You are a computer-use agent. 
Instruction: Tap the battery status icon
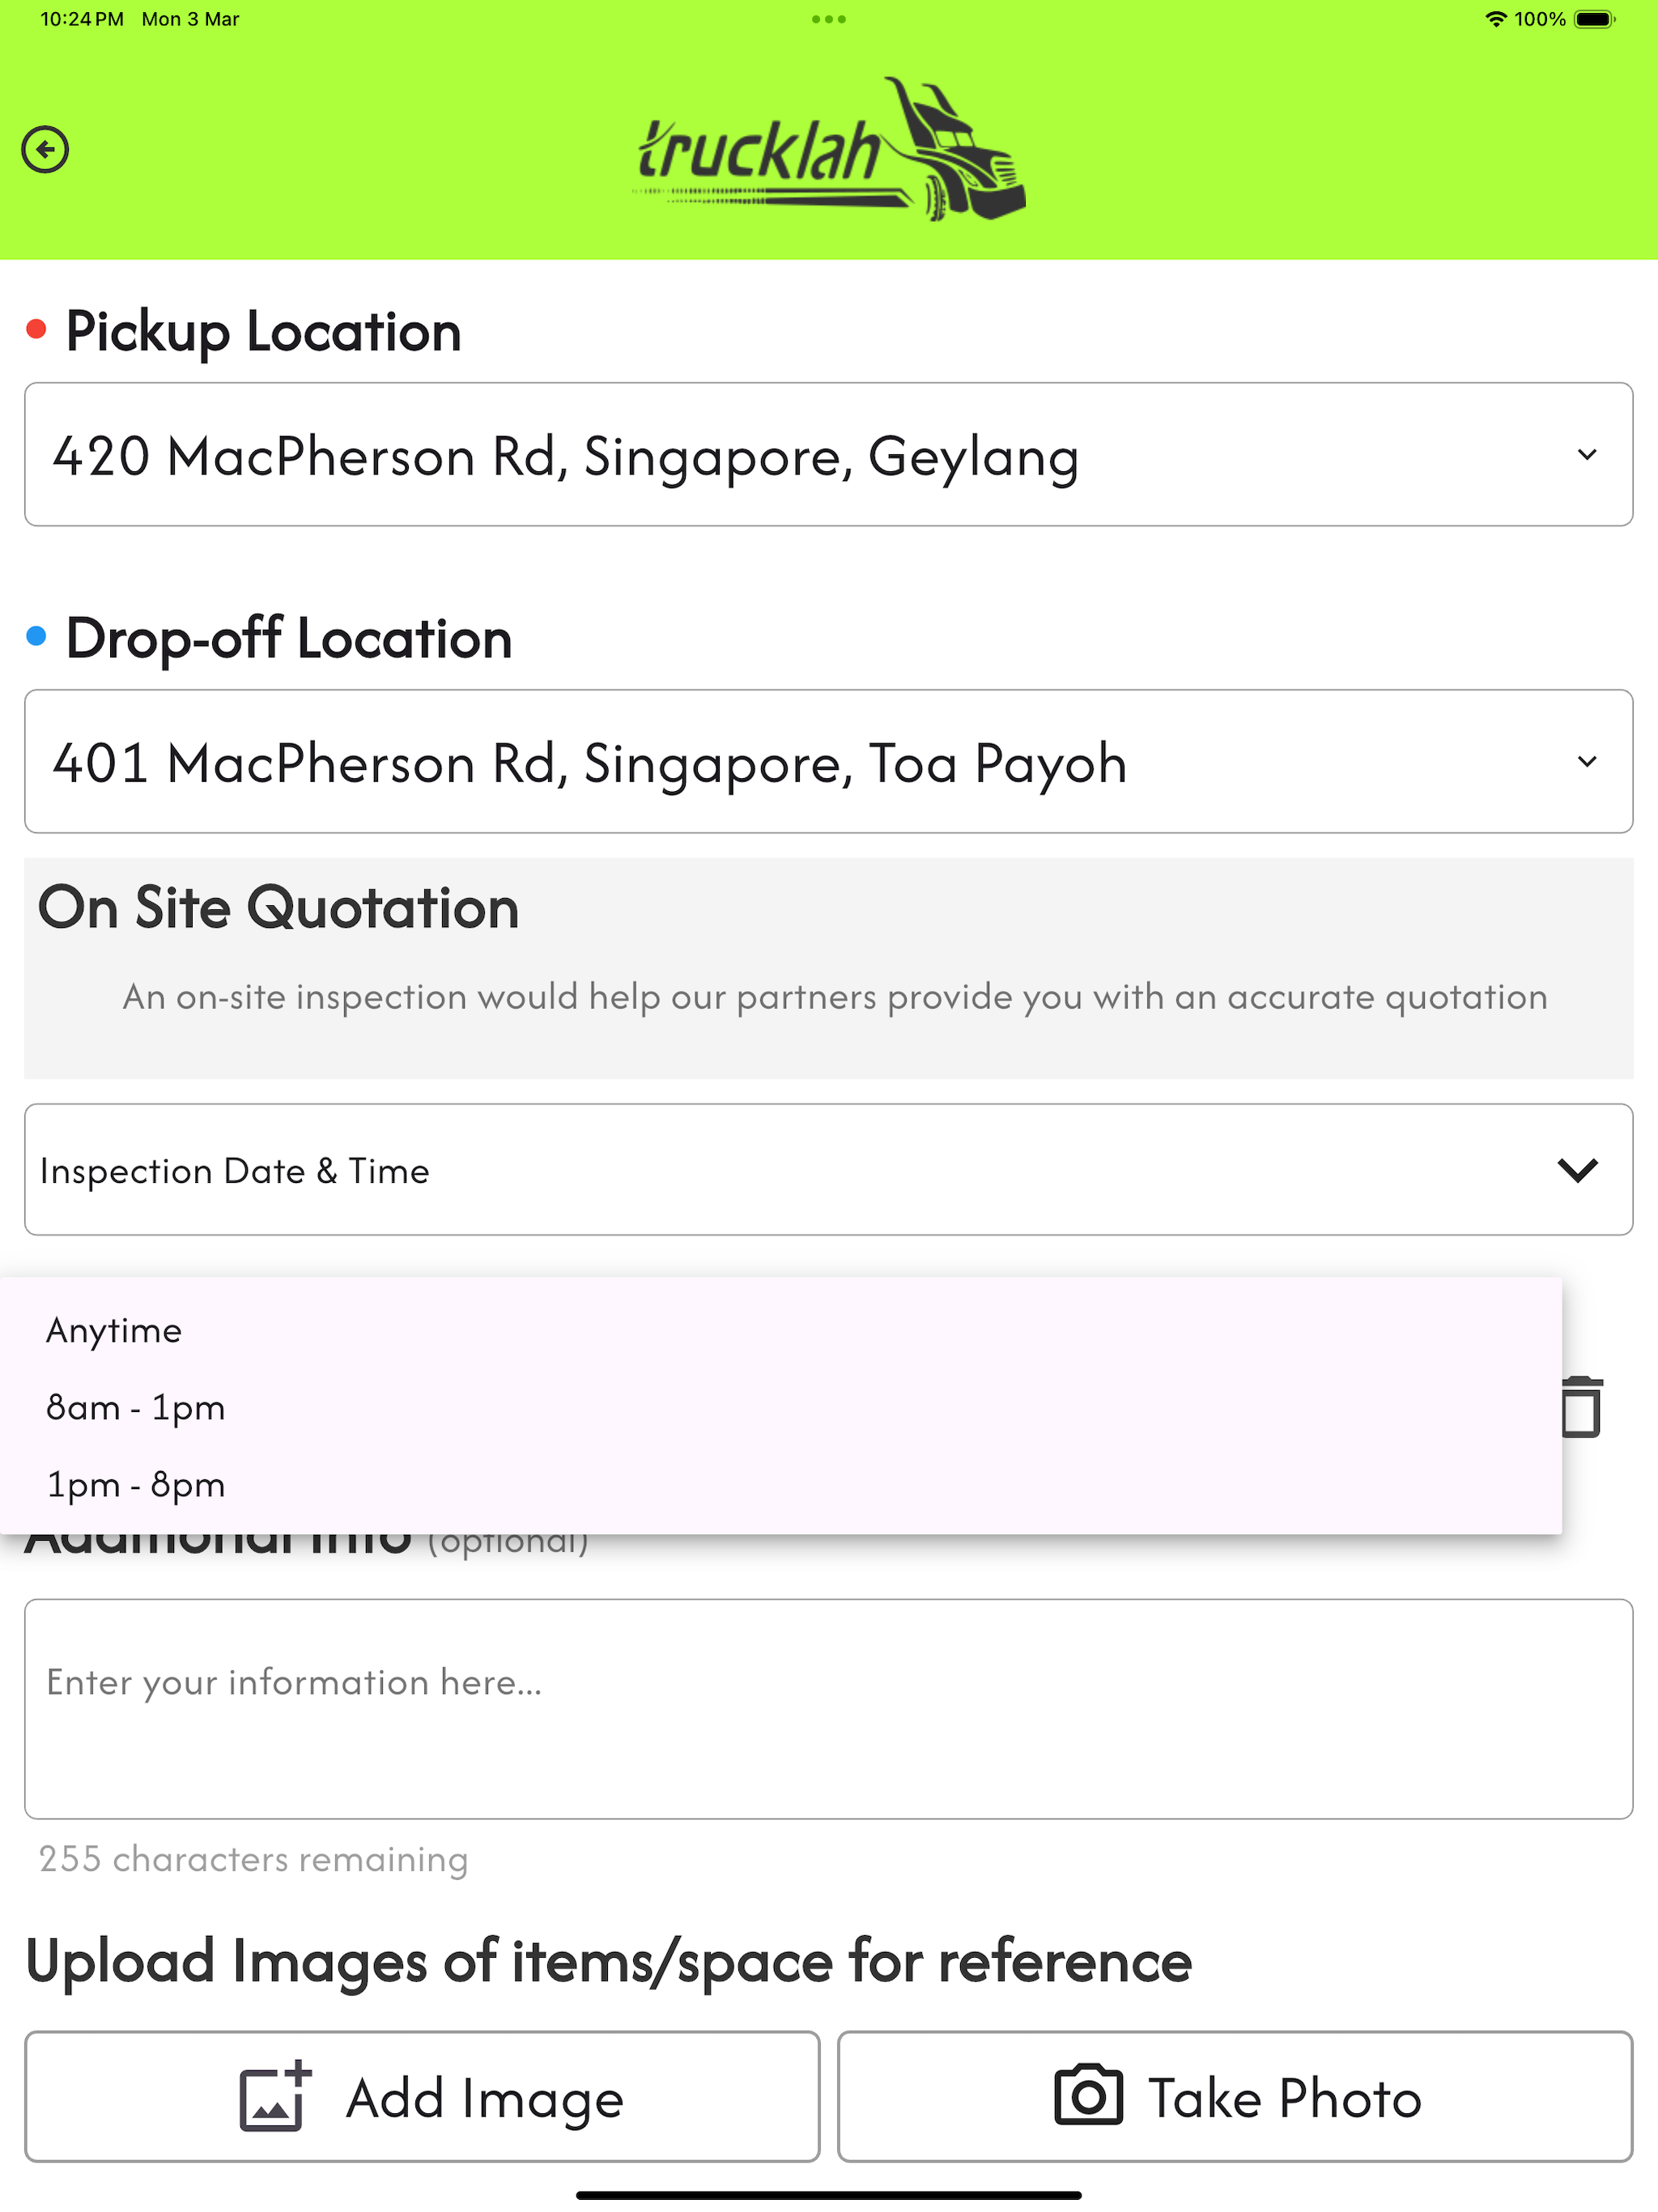pos(1595,19)
